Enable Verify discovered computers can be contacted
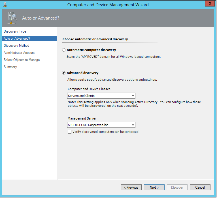The width and height of the screenshot is (217, 198). [x=70, y=132]
